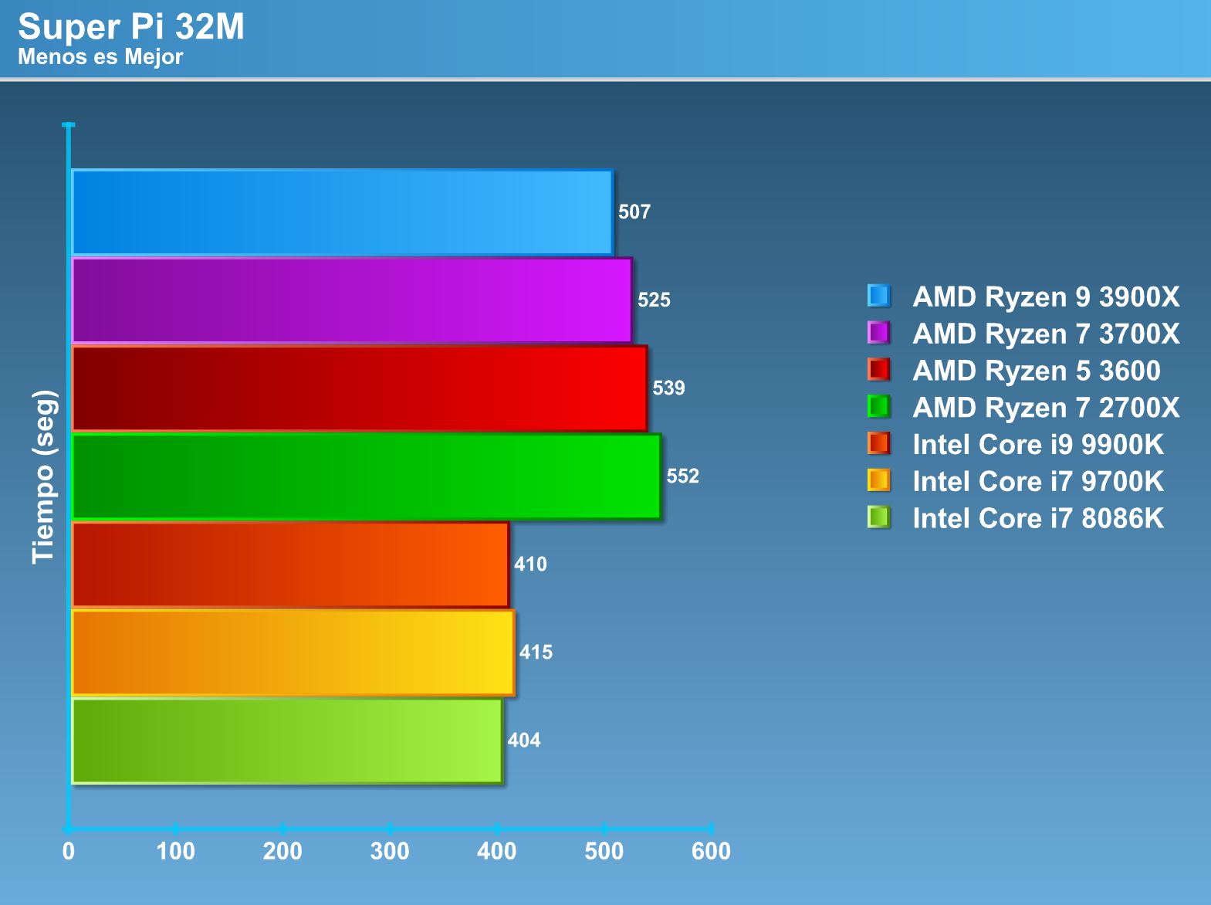Screen dimensions: 1211x905
Task: Click the '600' axis tick label
Action: pos(711,851)
